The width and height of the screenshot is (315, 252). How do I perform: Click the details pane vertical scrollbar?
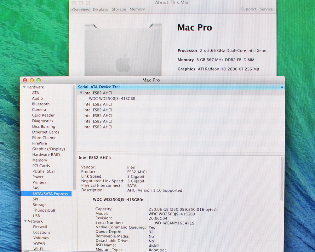[282, 179]
